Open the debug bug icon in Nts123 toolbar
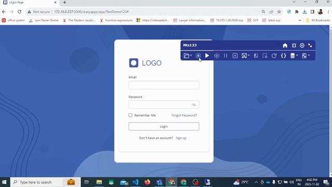332x187 pixels. click(294, 45)
